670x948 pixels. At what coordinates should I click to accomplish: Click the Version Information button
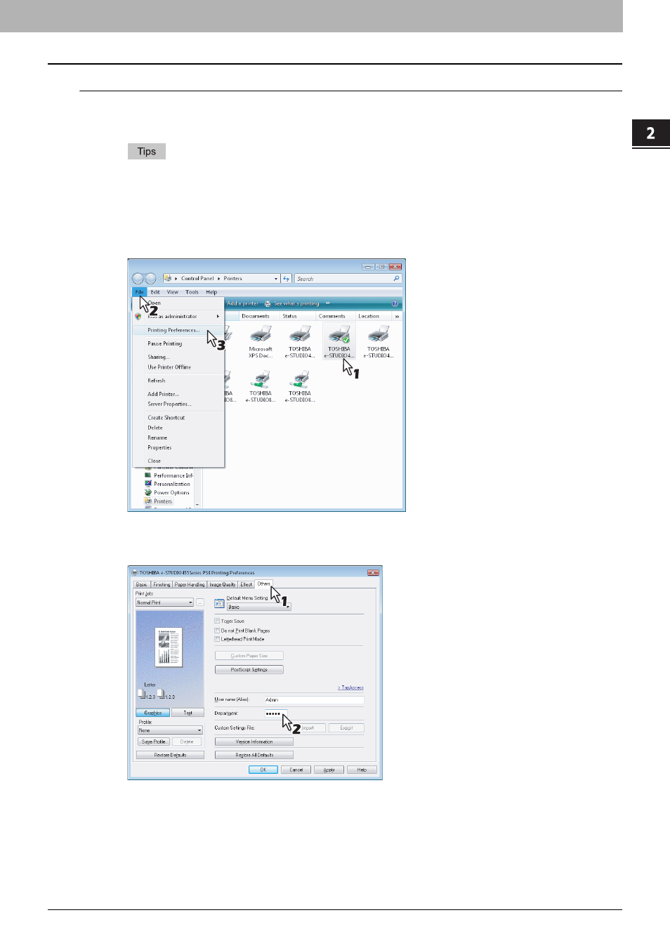(x=254, y=742)
